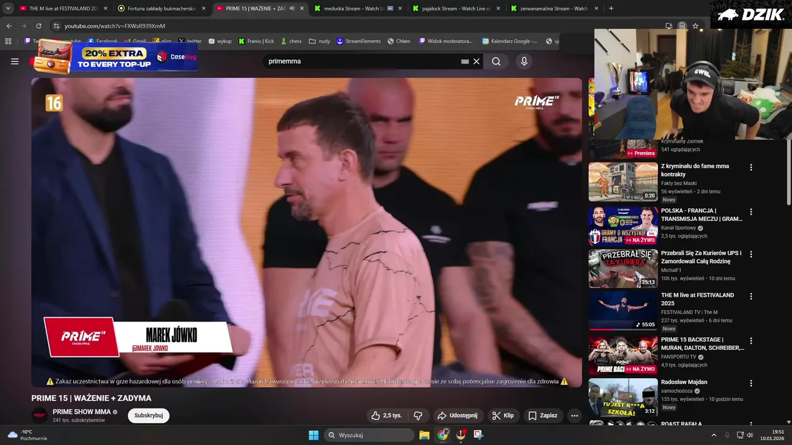Show hidden system tray icons chevron
Image resolution: width=792 pixels, height=445 pixels.
[x=713, y=435]
